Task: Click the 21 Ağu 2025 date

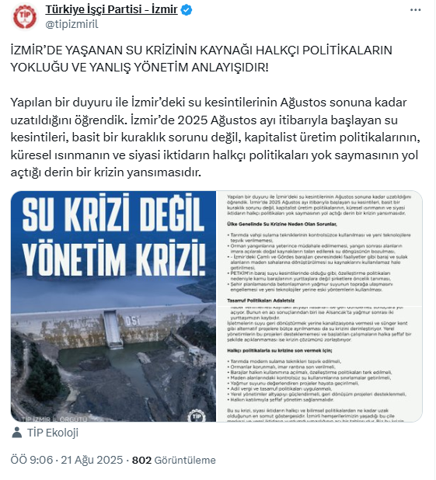Action: [92, 460]
